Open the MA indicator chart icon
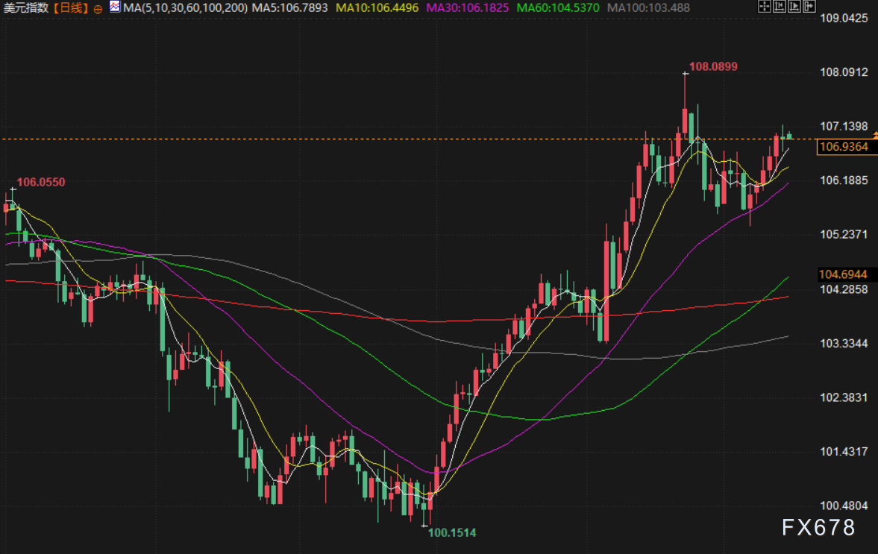 coord(114,7)
